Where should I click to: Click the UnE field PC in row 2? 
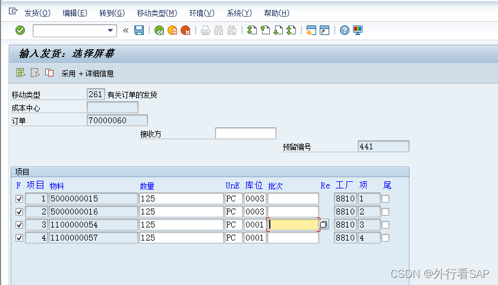click(234, 212)
